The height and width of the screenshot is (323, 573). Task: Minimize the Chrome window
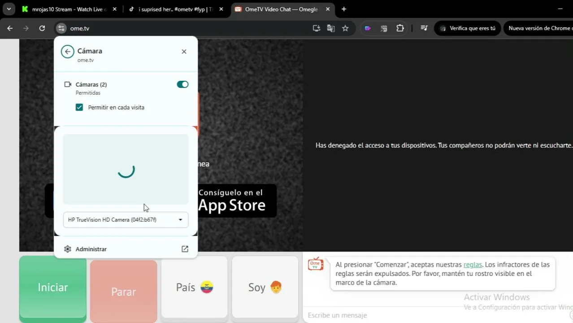560,9
